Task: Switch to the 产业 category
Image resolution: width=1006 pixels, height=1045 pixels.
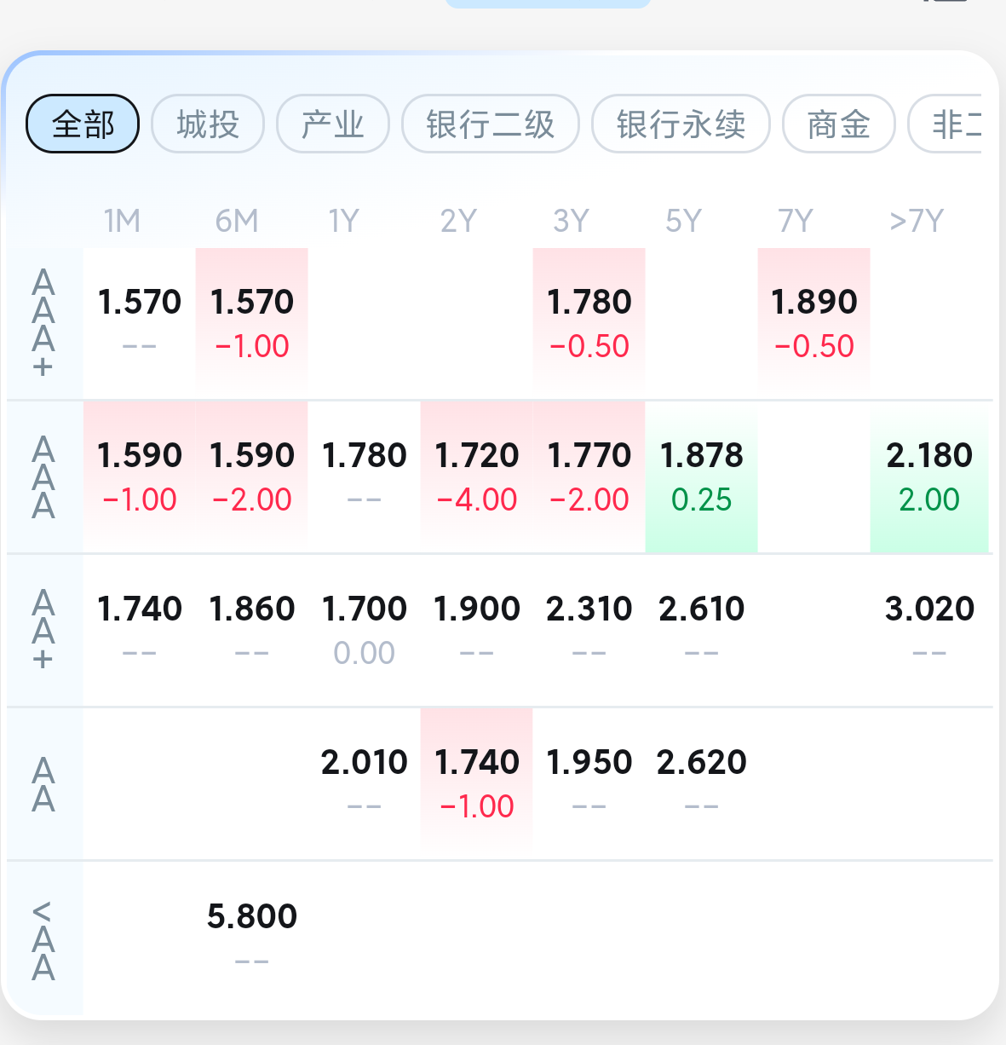Action: pyautogui.click(x=333, y=124)
